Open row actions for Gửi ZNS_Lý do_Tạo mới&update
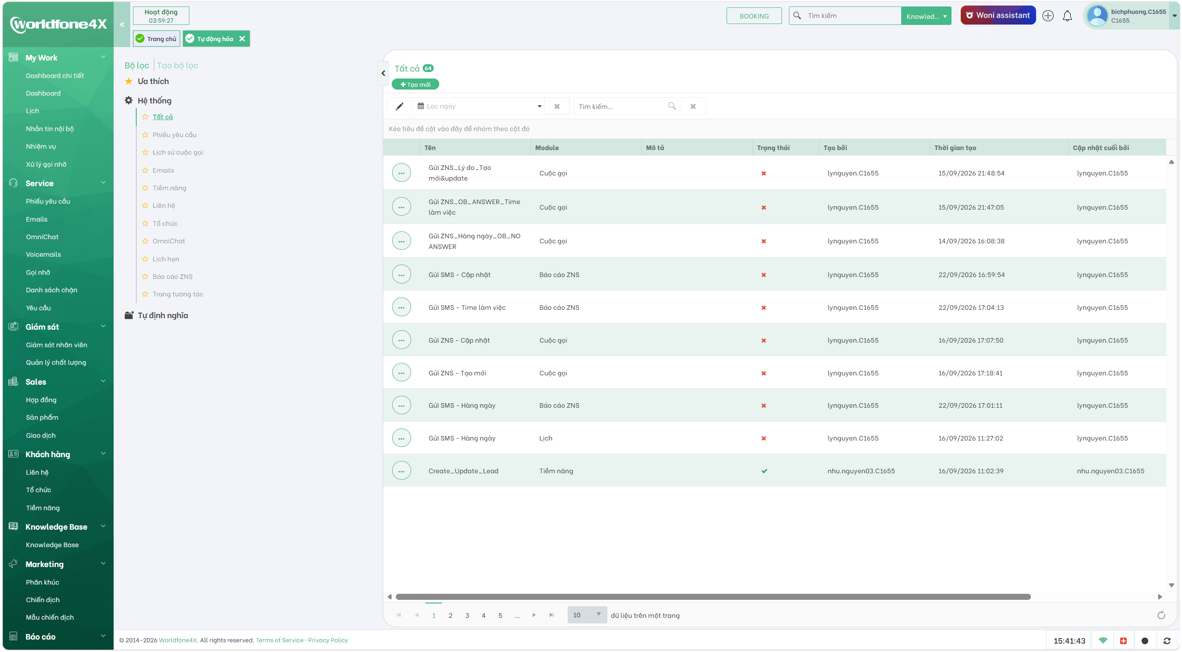The width and height of the screenshot is (1182, 652). pyautogui.click(x=401, y=173)
